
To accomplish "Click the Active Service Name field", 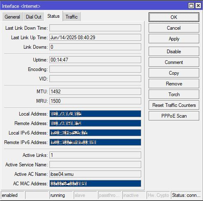I will tap(95, 165).
